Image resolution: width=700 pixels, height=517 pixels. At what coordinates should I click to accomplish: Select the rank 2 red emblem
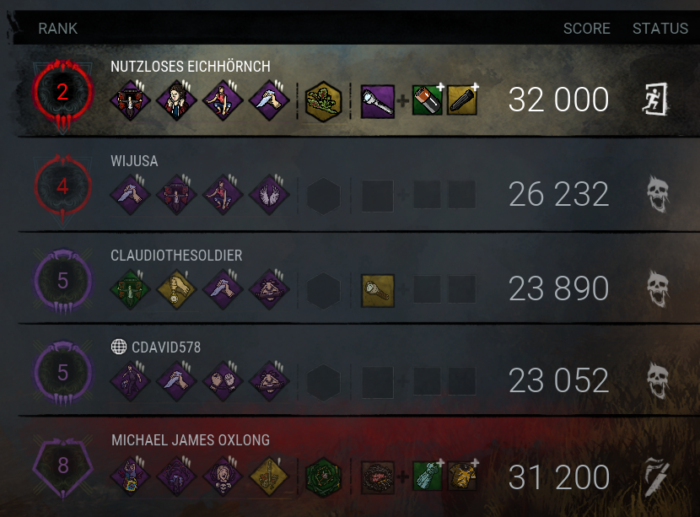coord(62,93)
